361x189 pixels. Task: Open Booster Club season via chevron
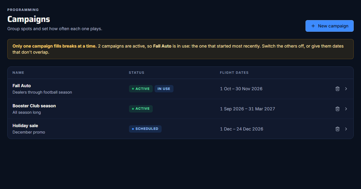[346, 109]
